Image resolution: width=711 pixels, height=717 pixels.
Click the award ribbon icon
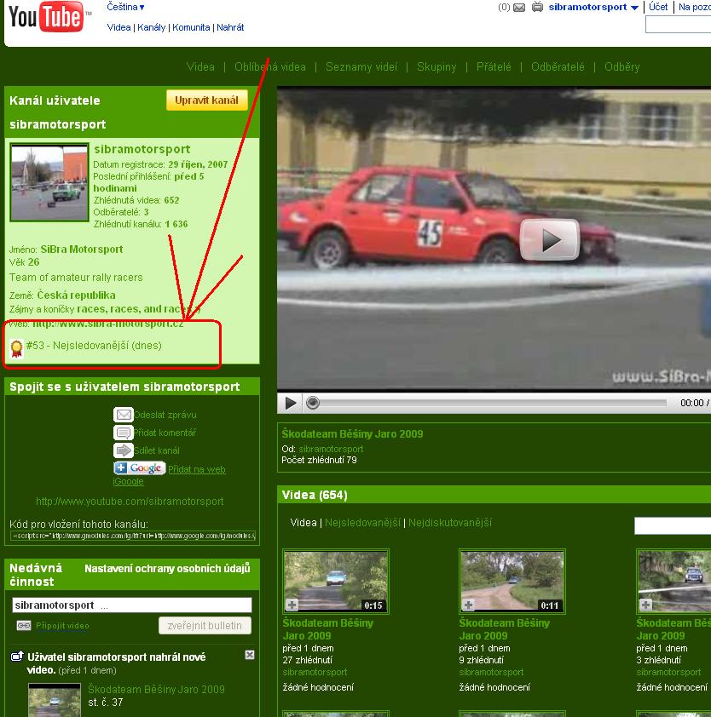click(16, 348)
